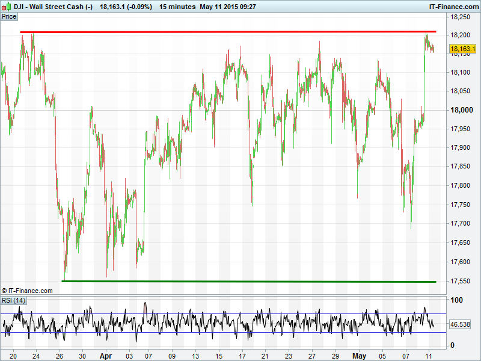Viewport: 481px width, 361px height.
Task: Click the 17,700 price axis label
Action: [460, 223]
